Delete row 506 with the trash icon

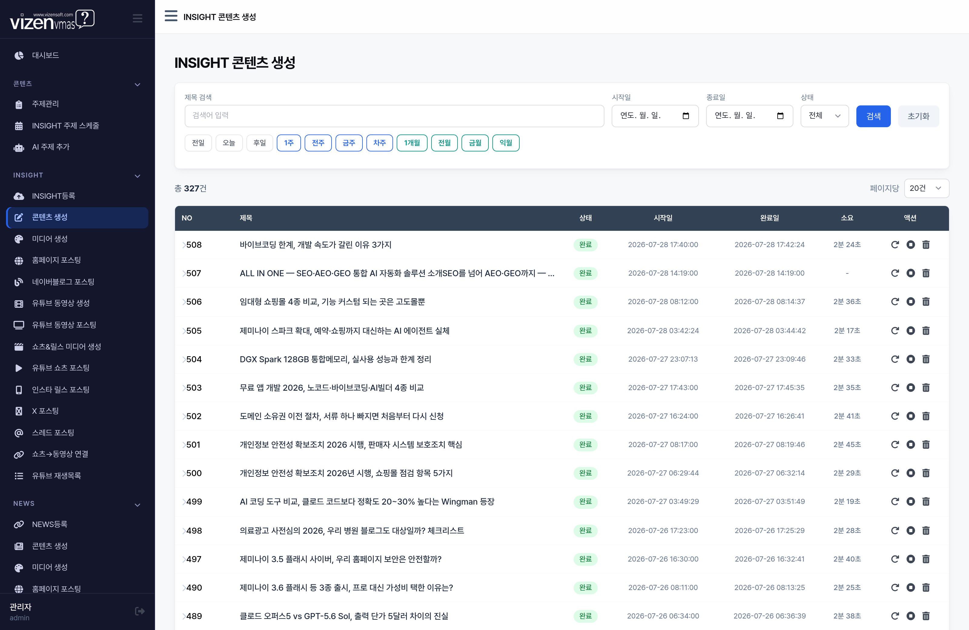tap(926, 302)
